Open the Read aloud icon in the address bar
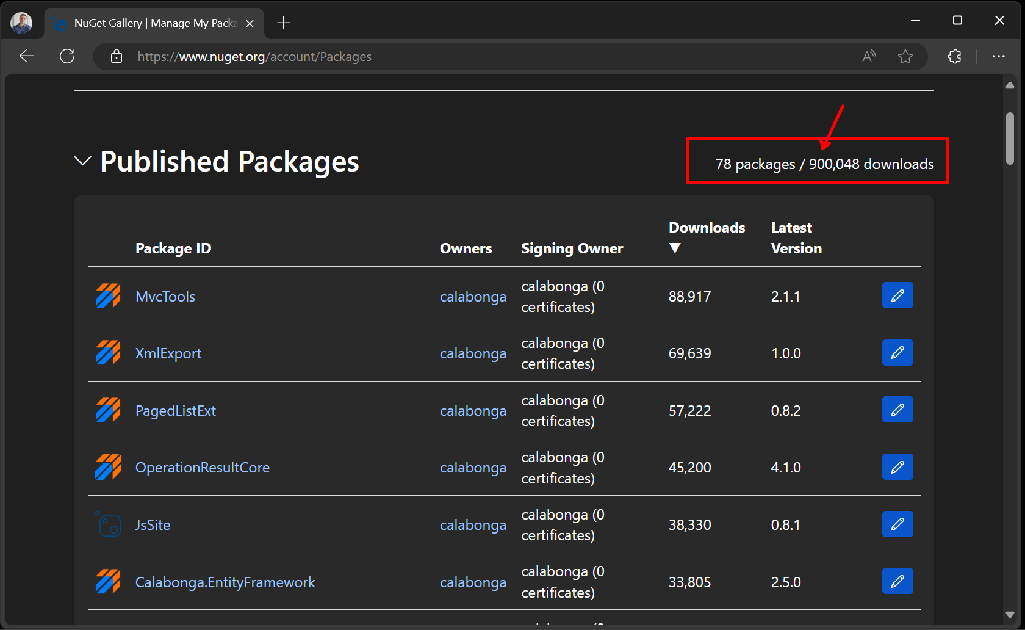Screen dimensions: 1025x630 pos(869,57)
